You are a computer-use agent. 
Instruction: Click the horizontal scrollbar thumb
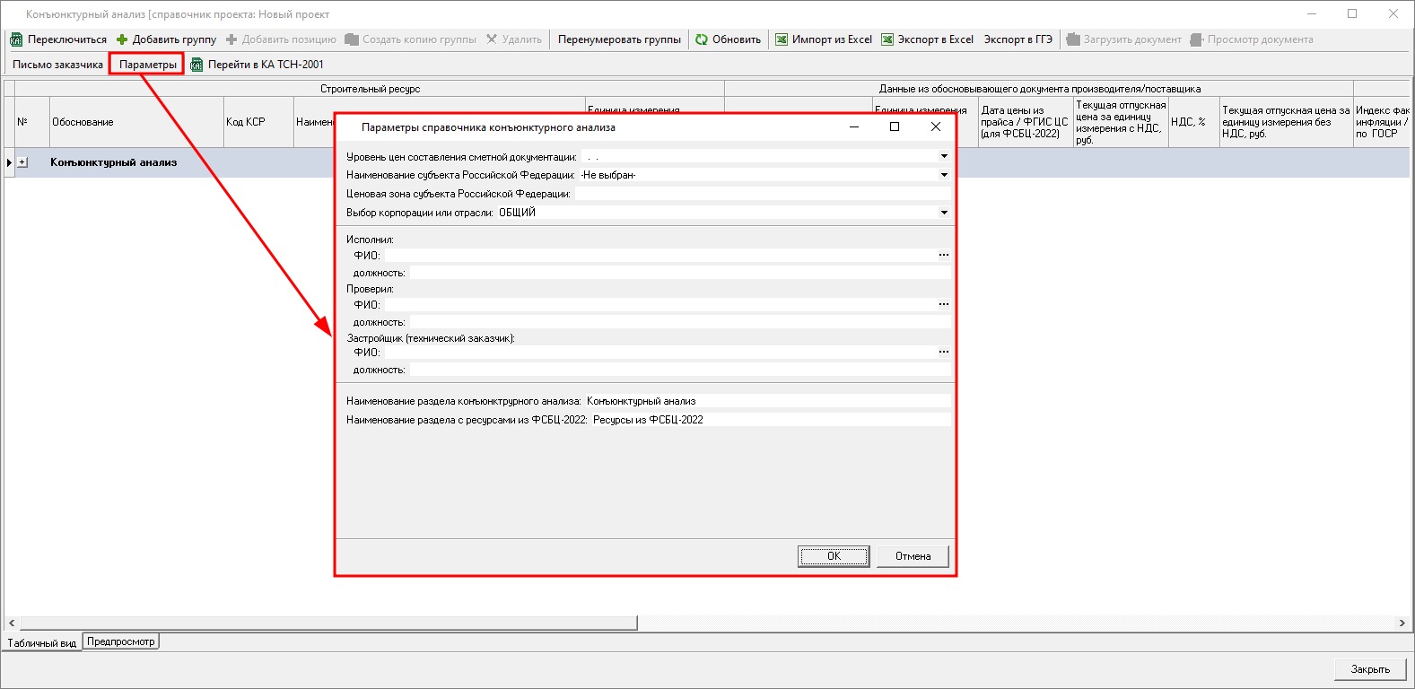click(328, 623)
